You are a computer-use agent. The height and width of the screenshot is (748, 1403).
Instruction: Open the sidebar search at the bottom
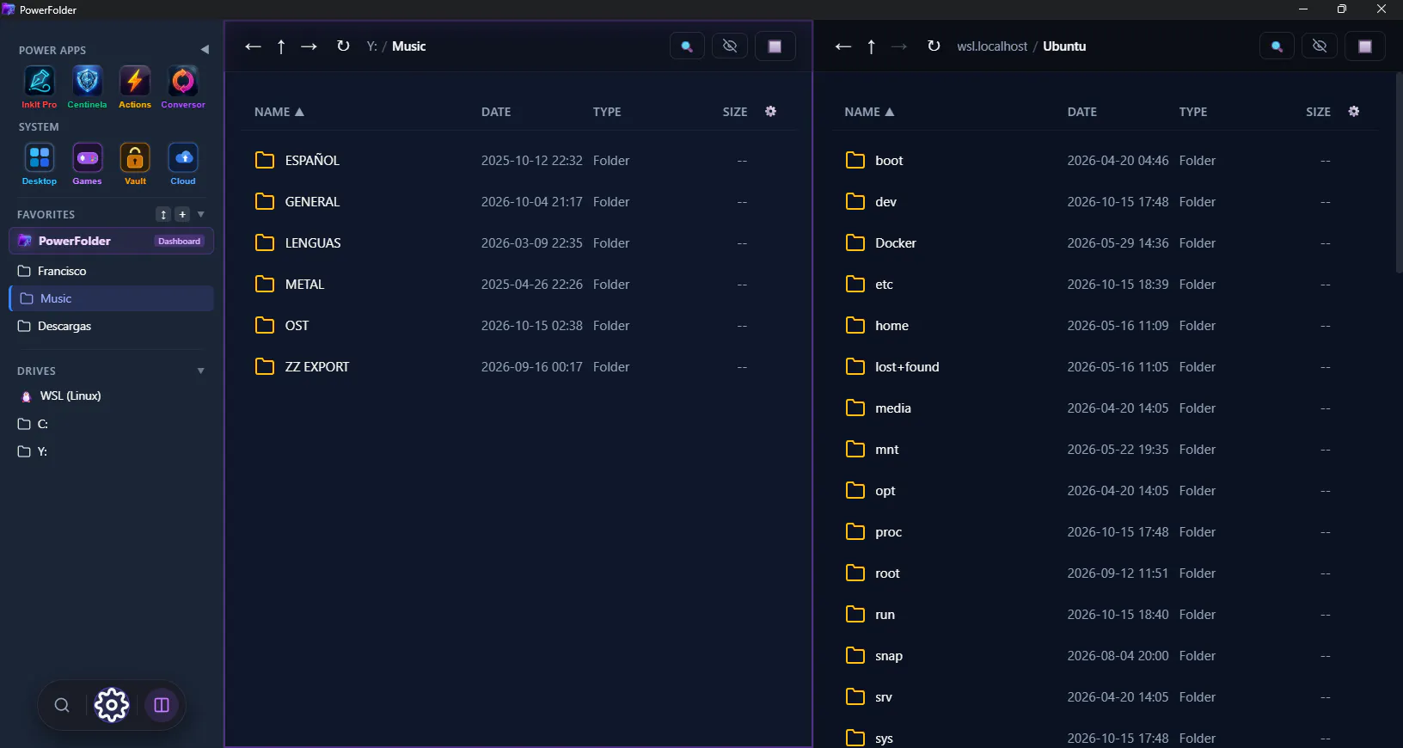[62, 706]
